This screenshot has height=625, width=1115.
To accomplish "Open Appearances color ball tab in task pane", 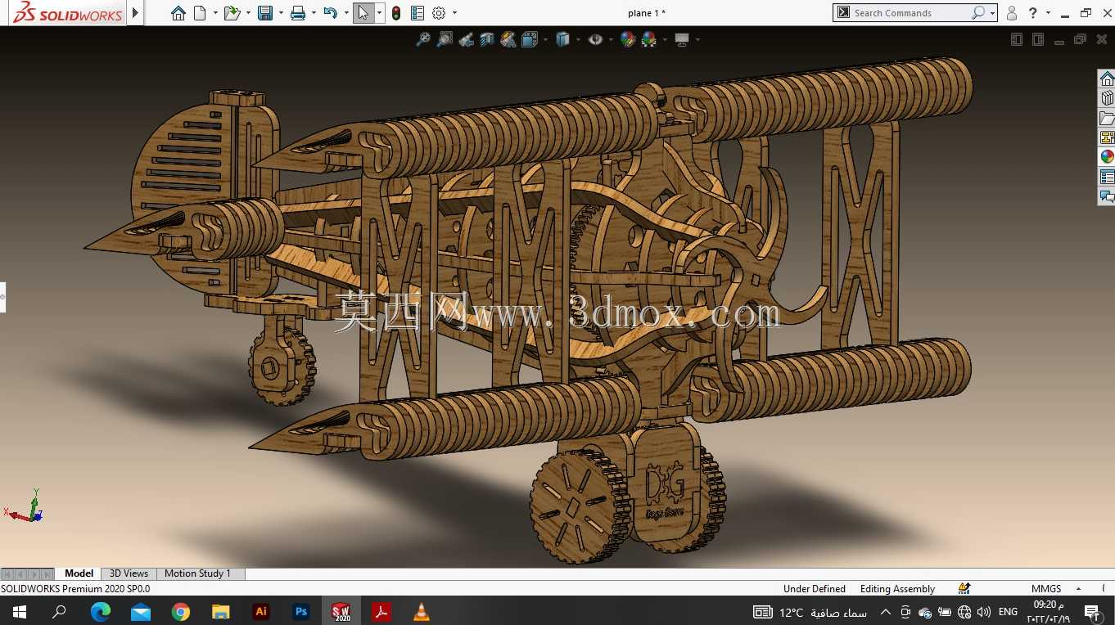I will pyautogui.click(x=1107, y=157).
